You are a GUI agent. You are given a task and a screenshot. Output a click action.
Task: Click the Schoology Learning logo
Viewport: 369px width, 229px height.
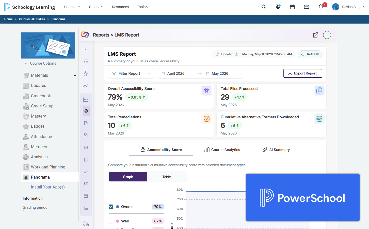tap(29, 7)
